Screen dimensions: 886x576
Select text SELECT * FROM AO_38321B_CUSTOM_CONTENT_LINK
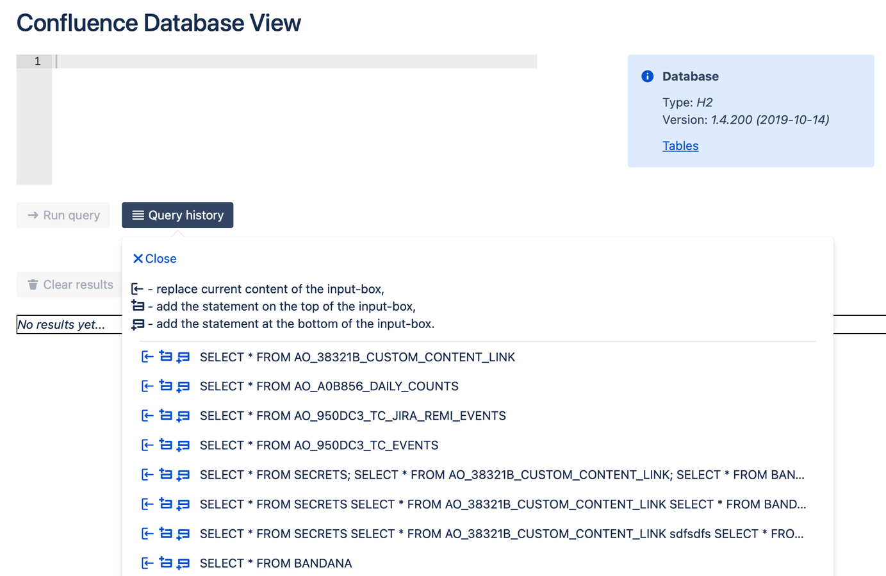pyautogui.click(x=357, y=357)
